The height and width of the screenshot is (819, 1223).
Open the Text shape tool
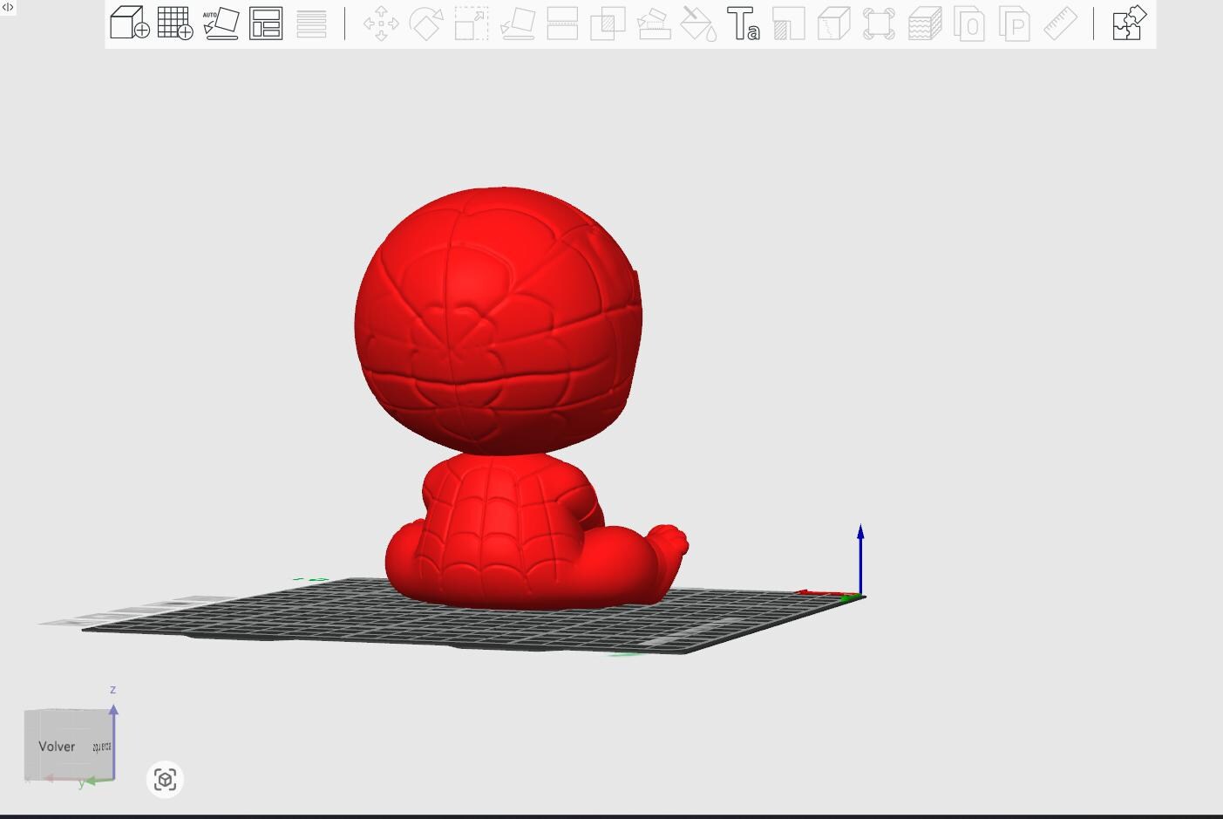coord(744,24)
